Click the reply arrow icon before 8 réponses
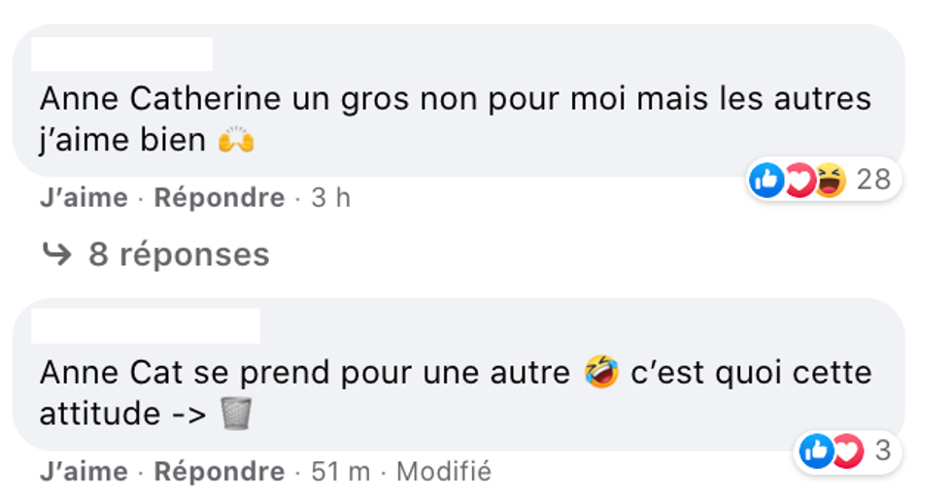 pos(57,254)
